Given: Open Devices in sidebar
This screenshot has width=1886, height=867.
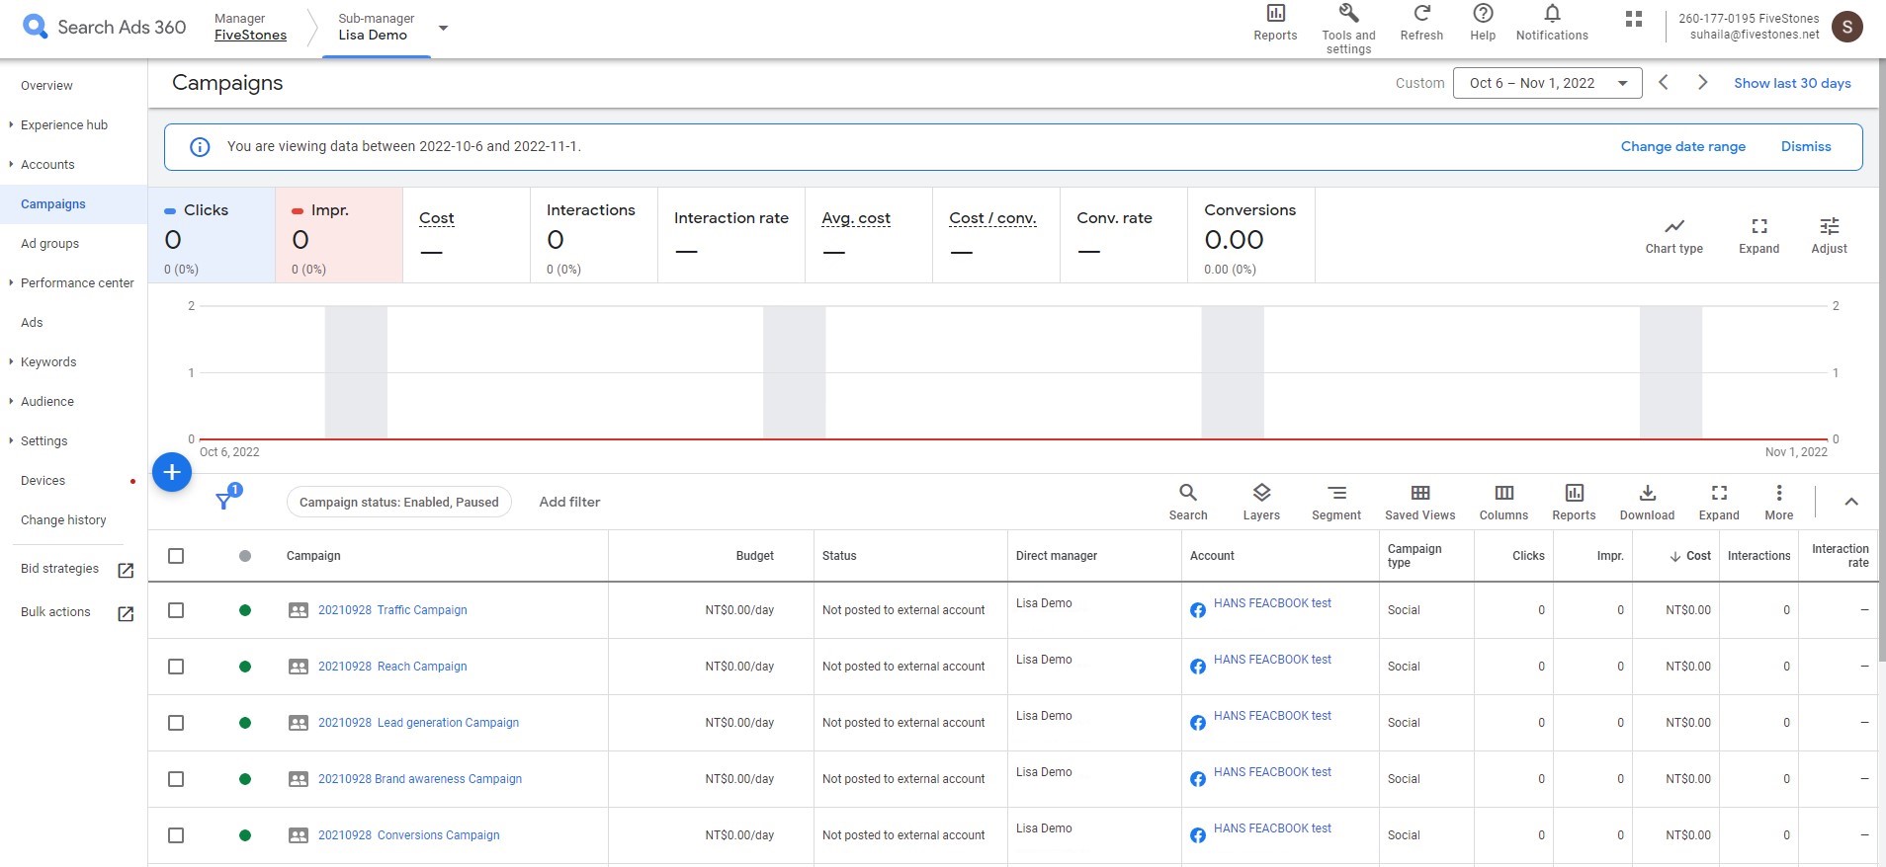Looking at the screenshot, I should [x=43, y=481].
